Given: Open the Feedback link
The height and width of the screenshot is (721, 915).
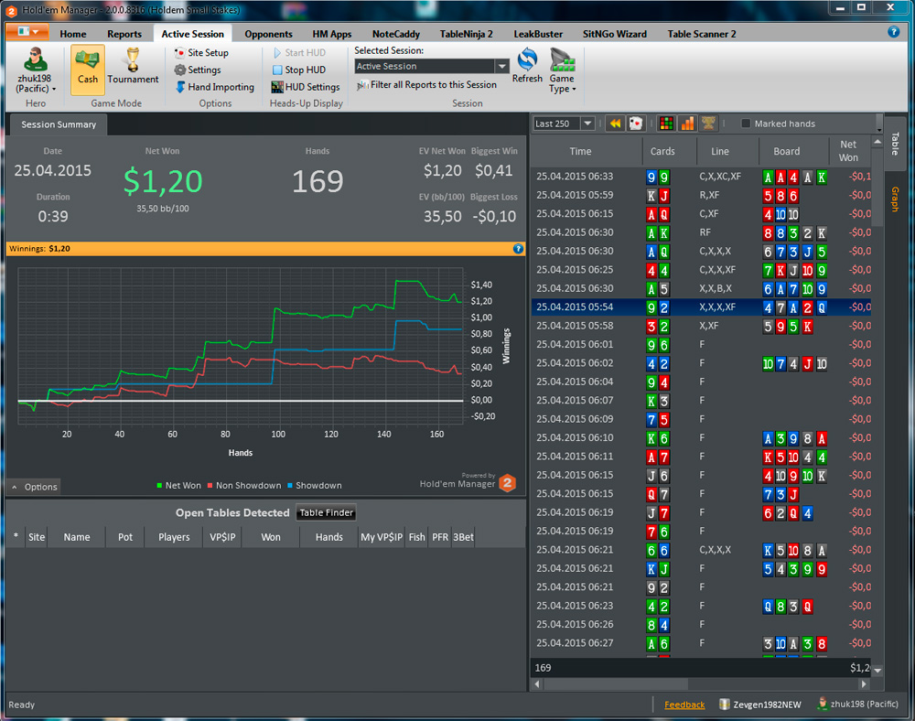Looking at the screenshot, I should [x=684, y=705].
